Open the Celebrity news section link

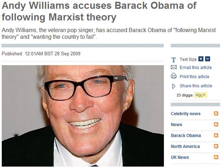pyautogui.click(x=186, y=114)
